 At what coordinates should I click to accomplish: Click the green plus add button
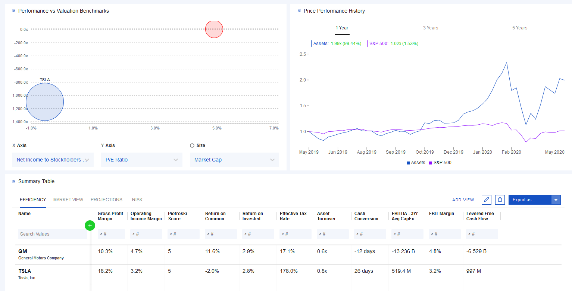point(90,225)
